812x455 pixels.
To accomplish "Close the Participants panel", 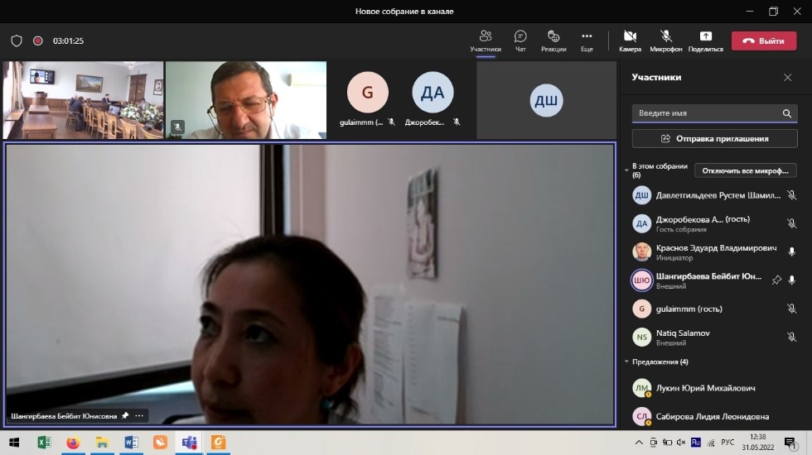I will click(787, 77).
